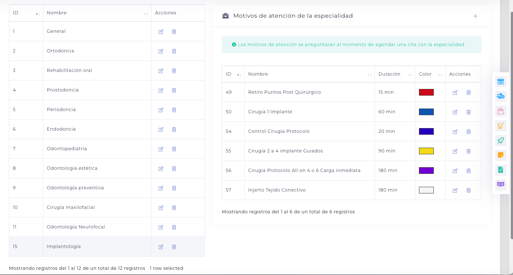
Task: Delete Injerto Tejido Conectivo reason
Action: pos(469,190)
